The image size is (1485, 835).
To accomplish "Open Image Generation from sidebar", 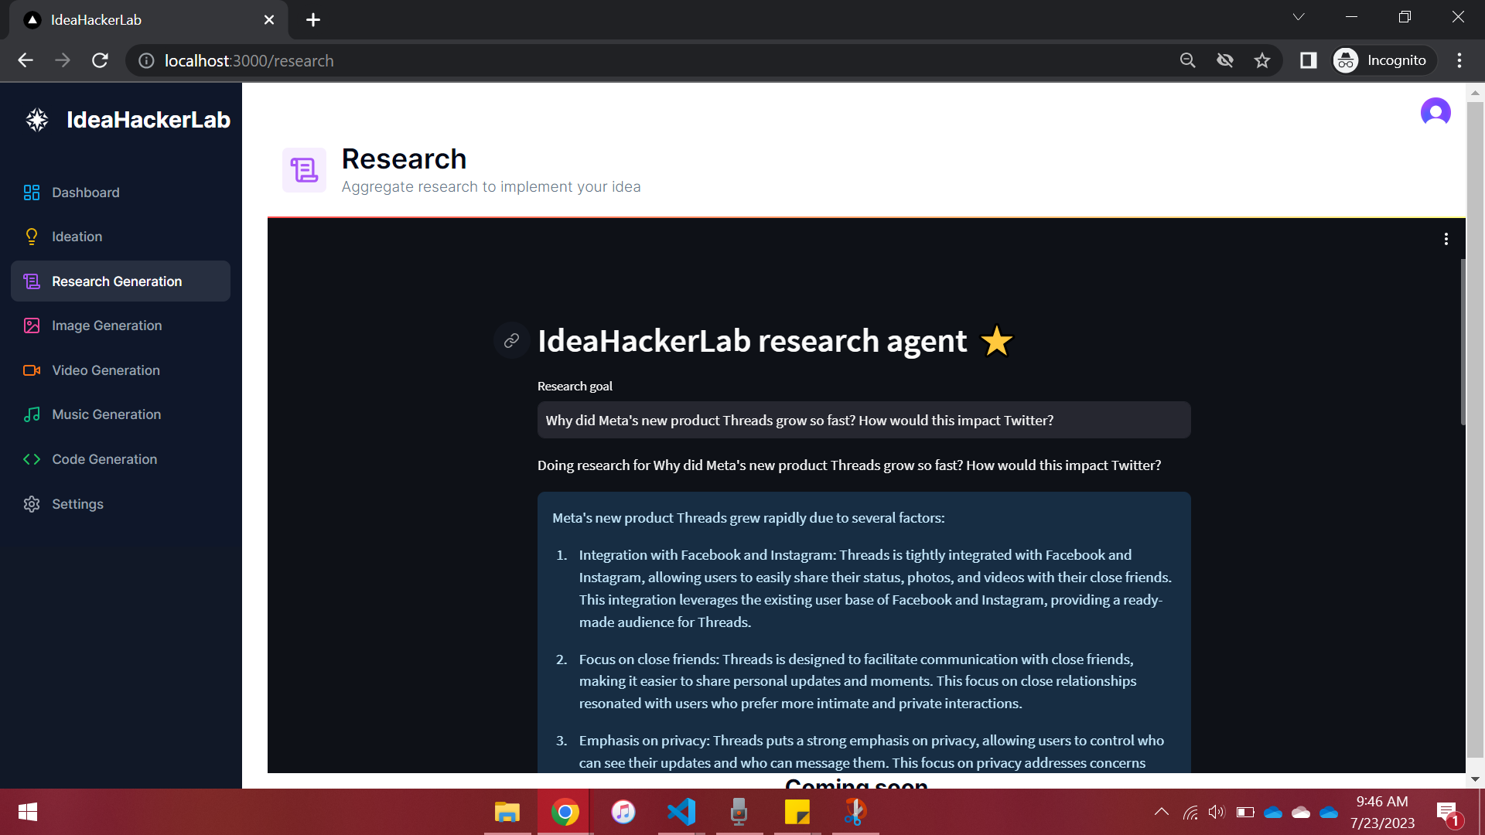I will (106, 325).
